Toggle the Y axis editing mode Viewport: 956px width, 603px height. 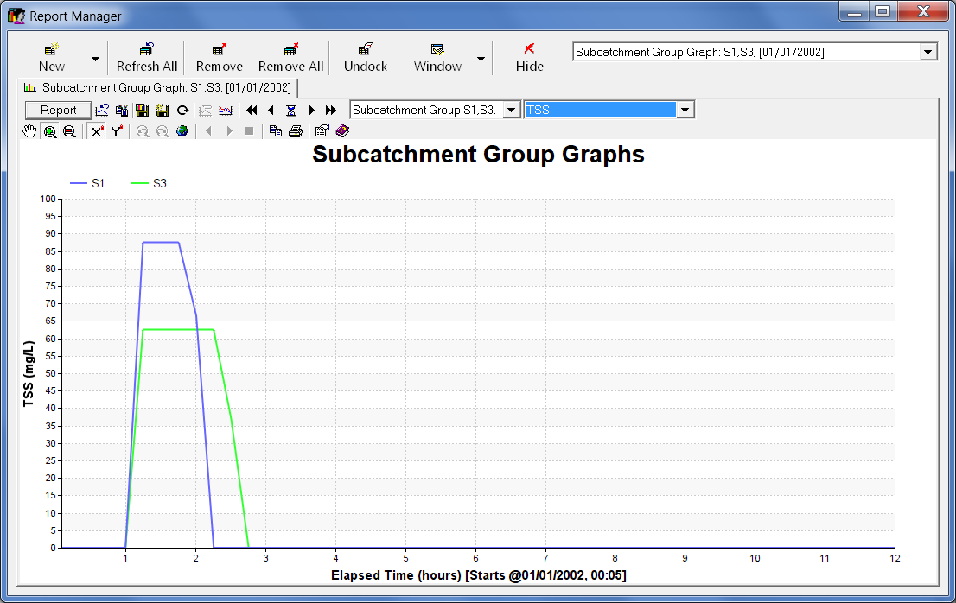[x=115, y=130]
